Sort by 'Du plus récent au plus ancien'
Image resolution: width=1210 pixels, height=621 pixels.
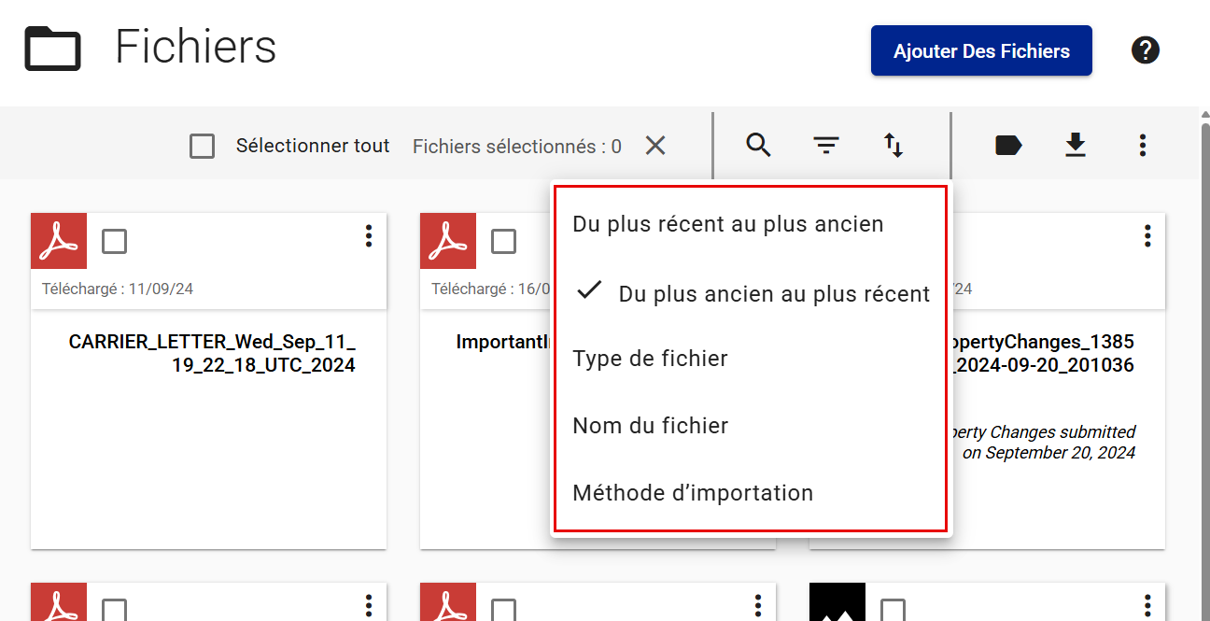(728, 224)
